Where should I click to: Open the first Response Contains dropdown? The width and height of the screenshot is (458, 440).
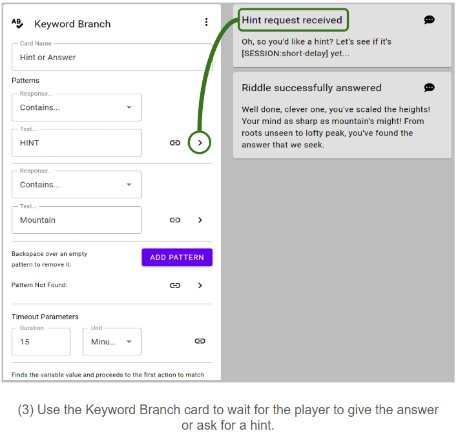point(76,107)
